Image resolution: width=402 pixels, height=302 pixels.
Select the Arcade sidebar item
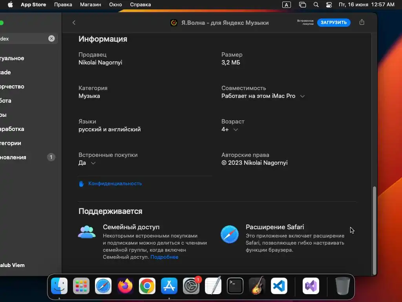coord(28,72)
